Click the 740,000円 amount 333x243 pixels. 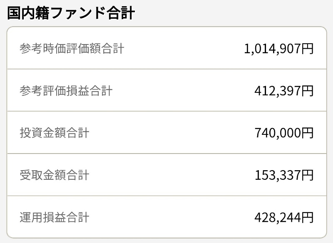284,133
